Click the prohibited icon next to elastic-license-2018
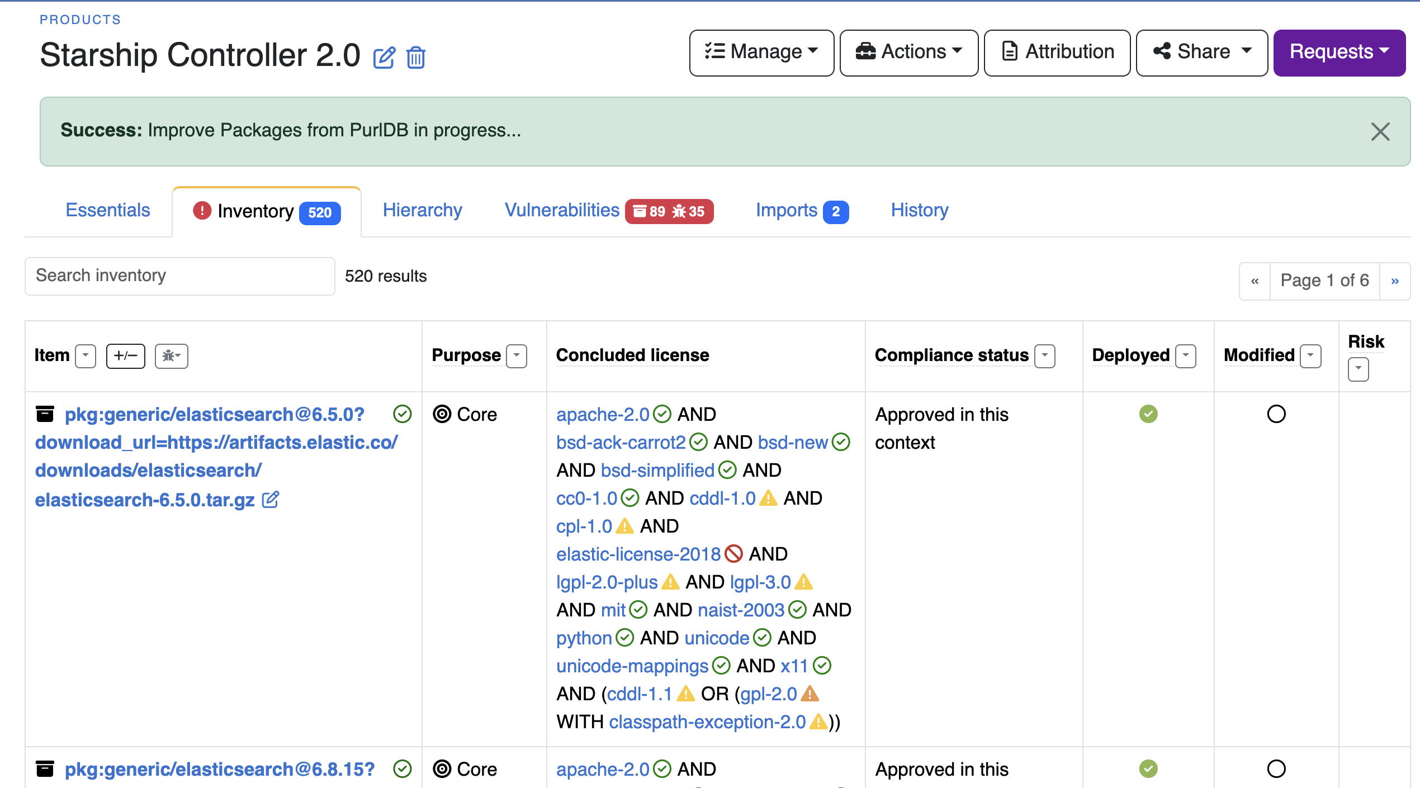 pos(733,554)
